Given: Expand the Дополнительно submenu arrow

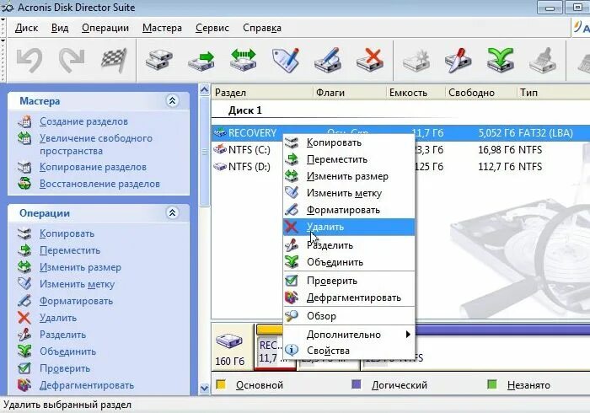Looking at the screenshot, I should pos(408,334).
